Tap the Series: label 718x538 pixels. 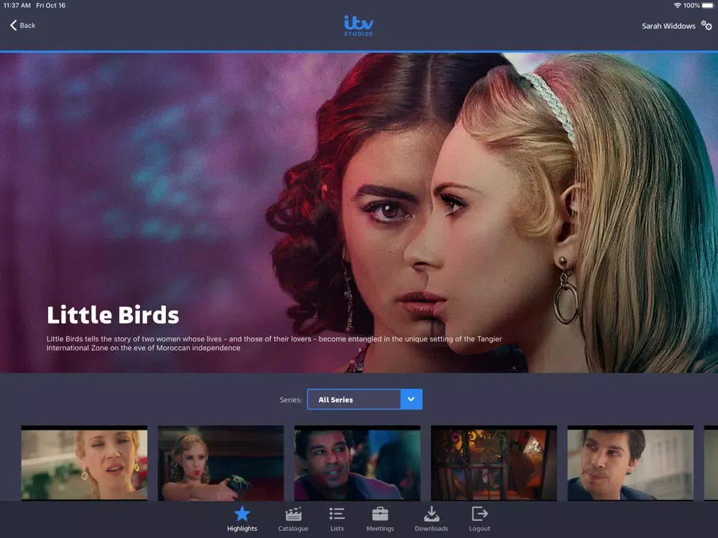(291, 400)
